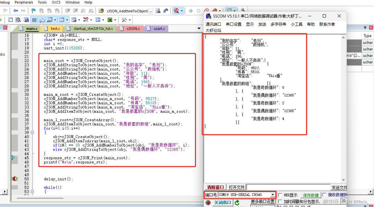Viewport: 374px width, 207px height.
Task: Collapse the while-loop fold at line 53
Action: click(x=32, y=191)
